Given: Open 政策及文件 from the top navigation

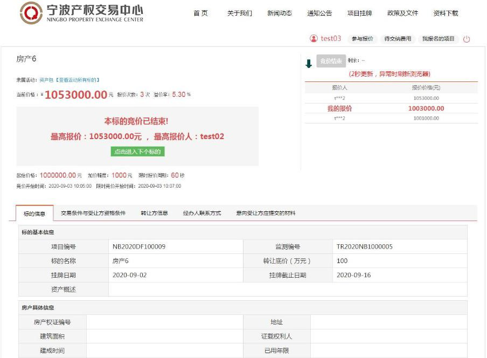Looking at the screenshot, I should pyautogui.click(x=402, y=13).
